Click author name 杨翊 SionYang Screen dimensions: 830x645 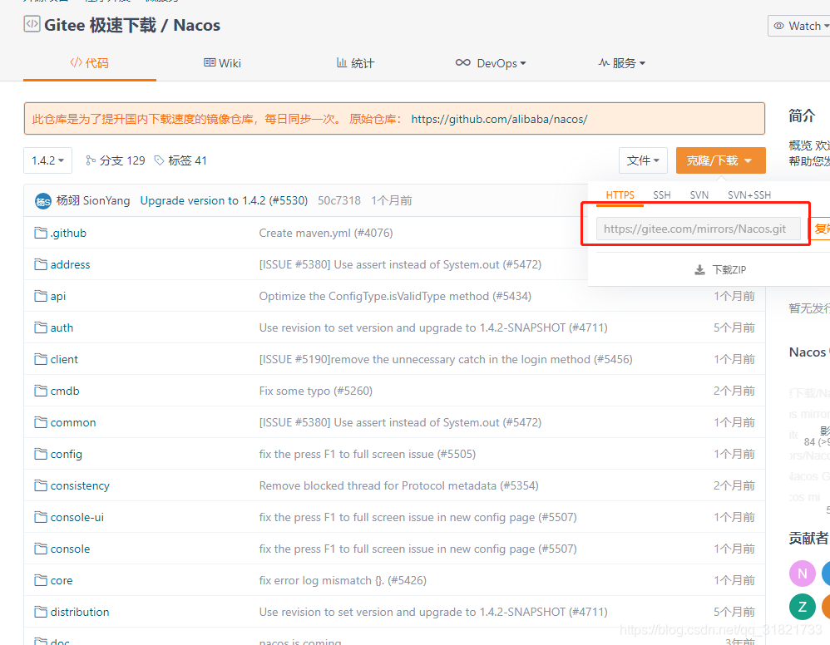(93, 200)
